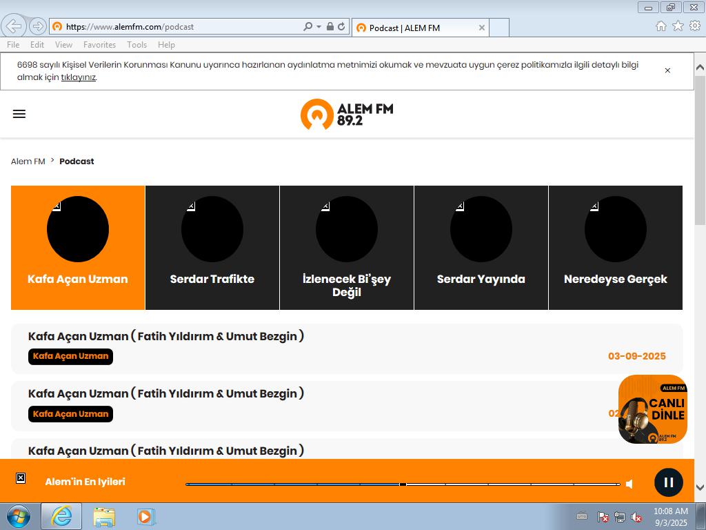
Task: Open Action Center flag in tray
Action: (x=603, y=517)
